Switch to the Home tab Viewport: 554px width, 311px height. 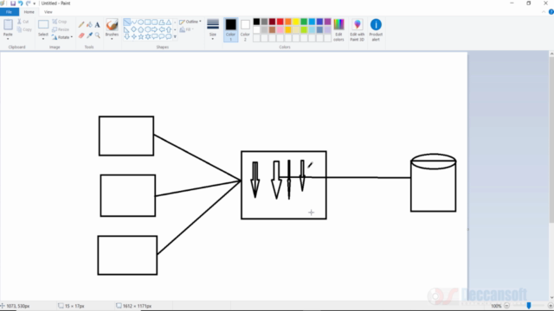pyautogui.click(x=29, y=12)
